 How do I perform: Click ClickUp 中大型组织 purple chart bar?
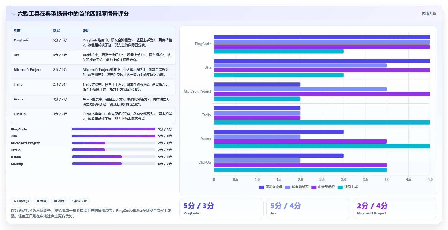pos(300,165)
